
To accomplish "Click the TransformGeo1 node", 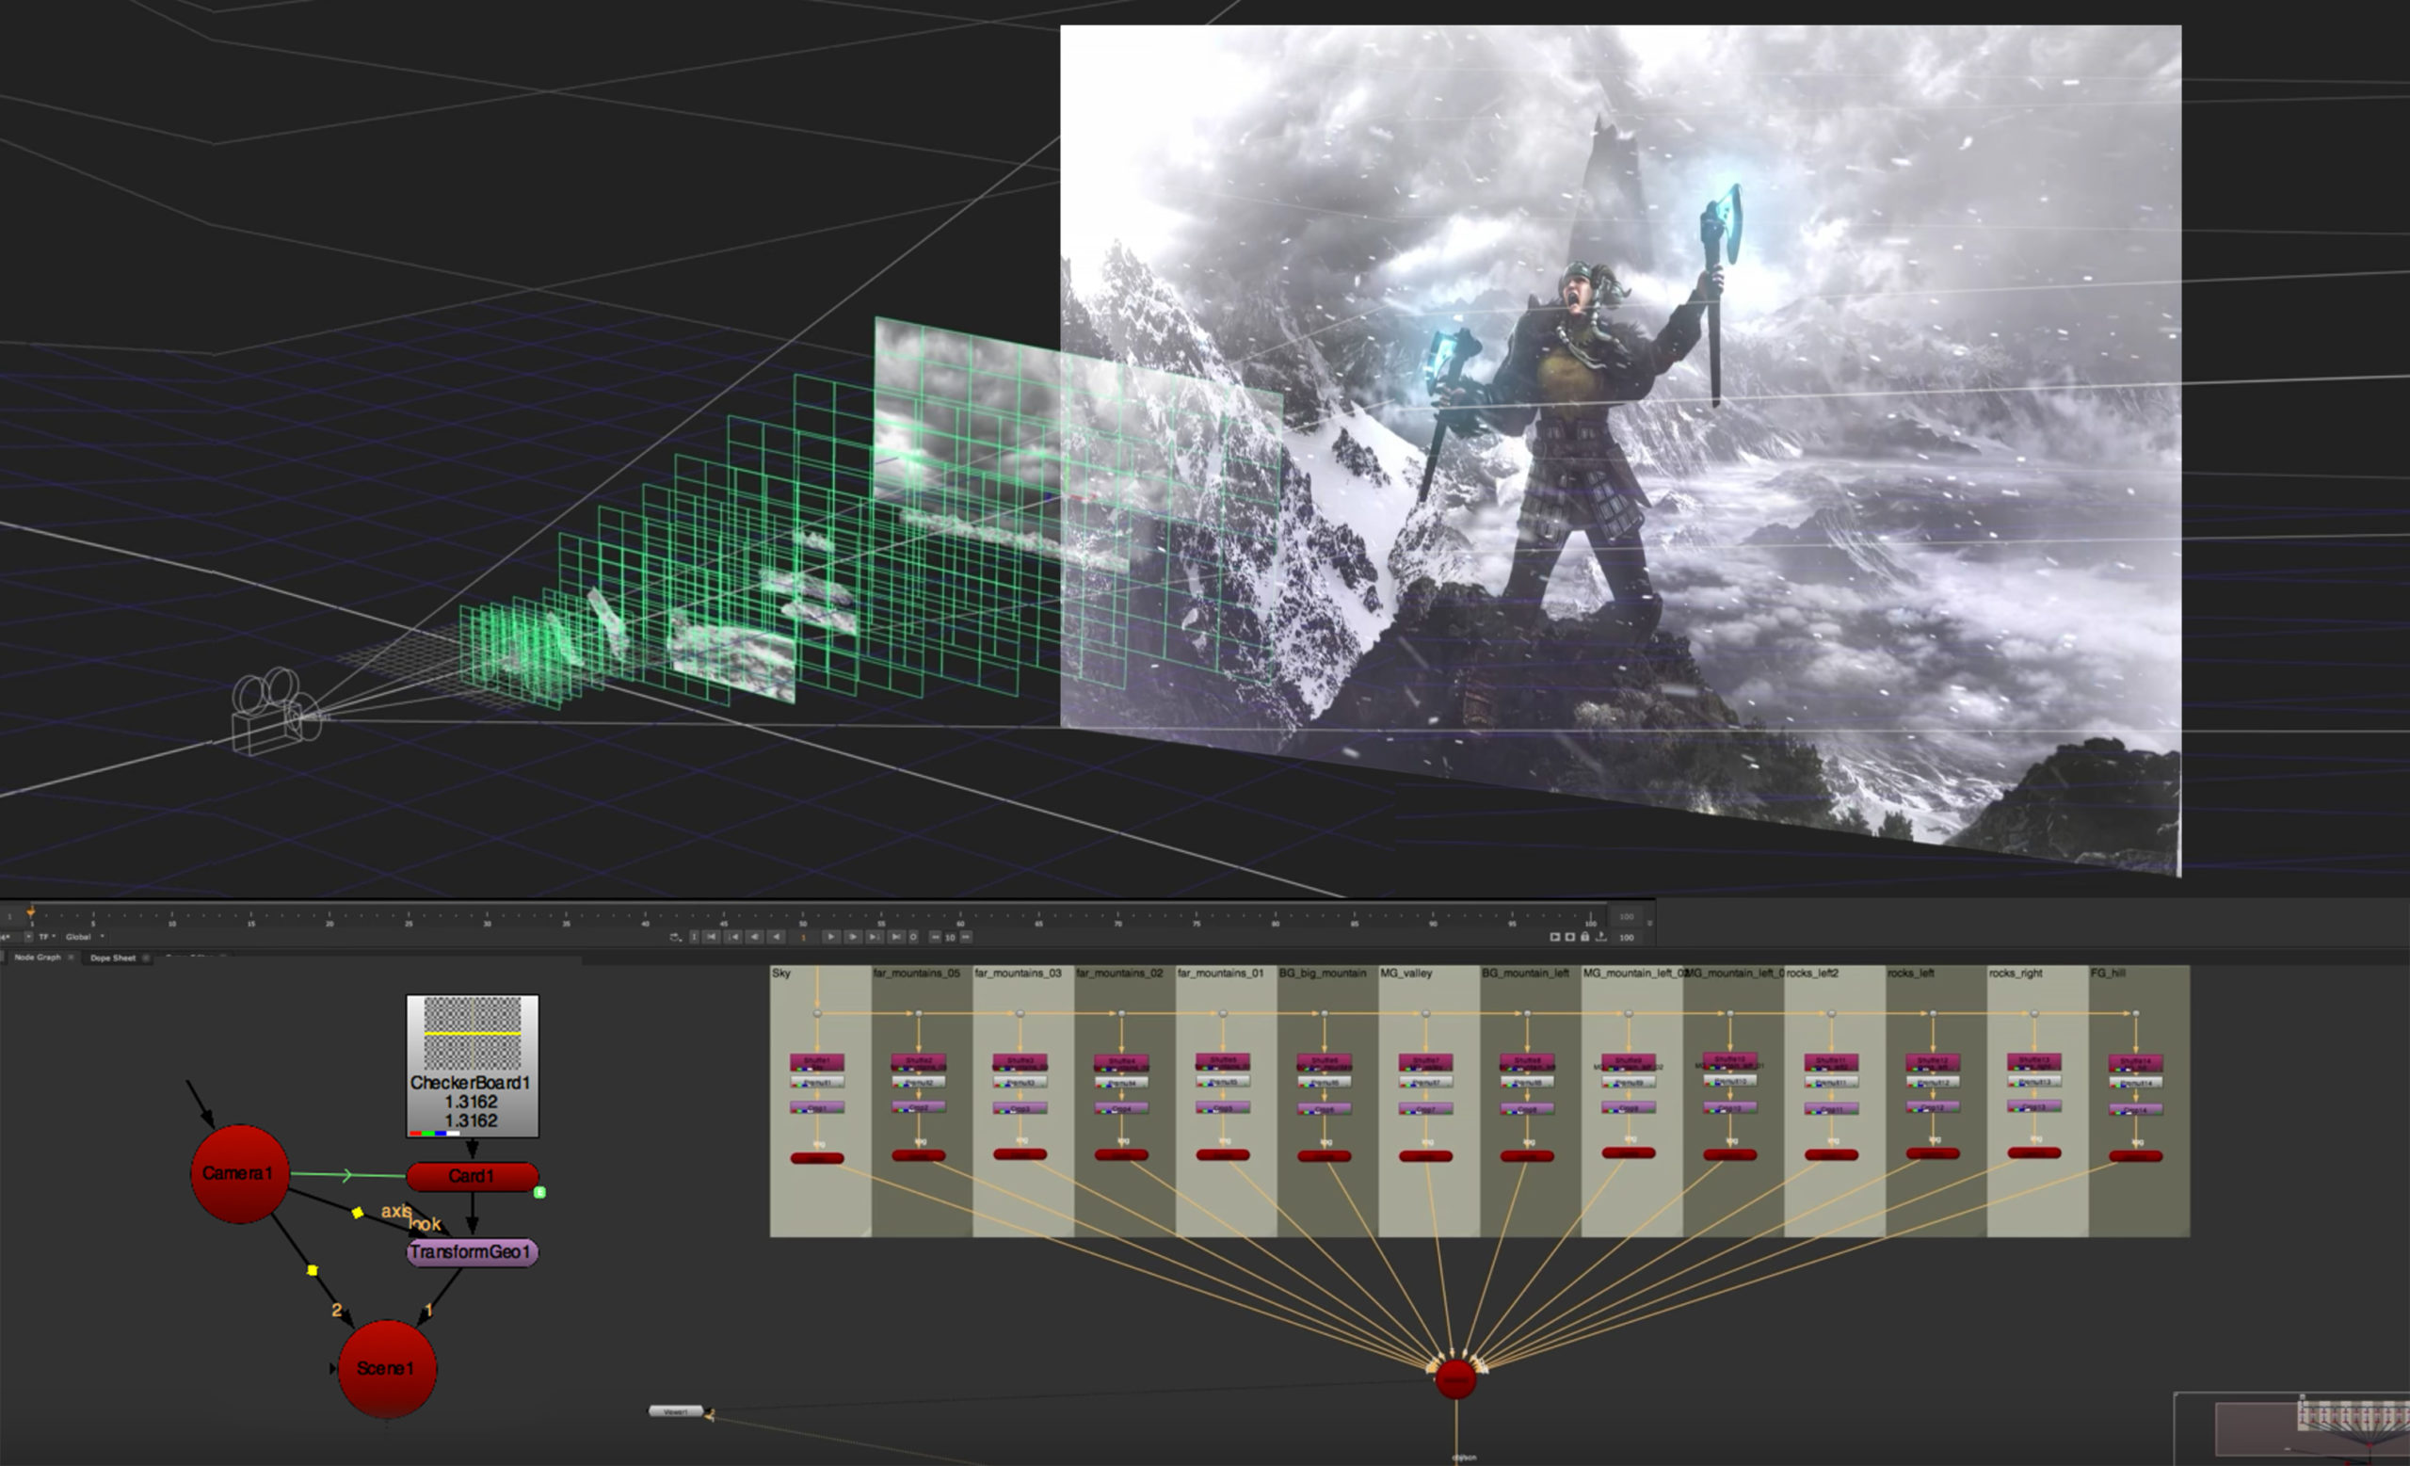I will click(472, 1252).
